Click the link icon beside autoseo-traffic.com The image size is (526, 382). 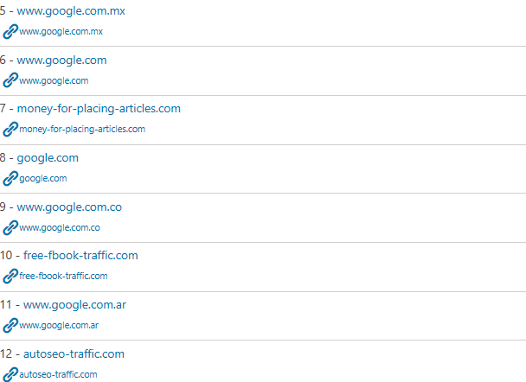click(x=10, y=374)
